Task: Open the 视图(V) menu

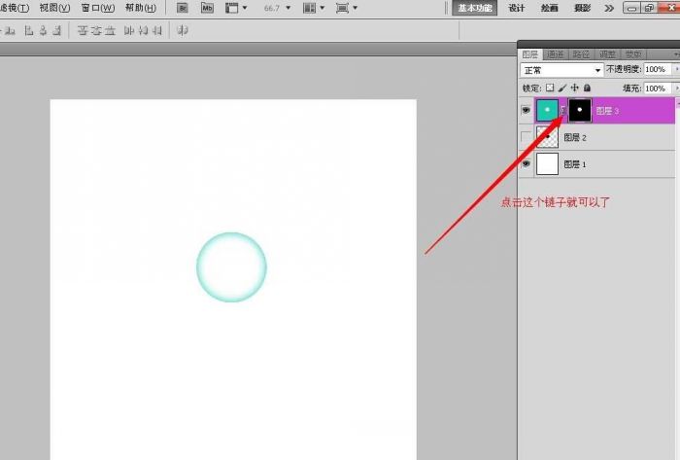Action: 53,8
